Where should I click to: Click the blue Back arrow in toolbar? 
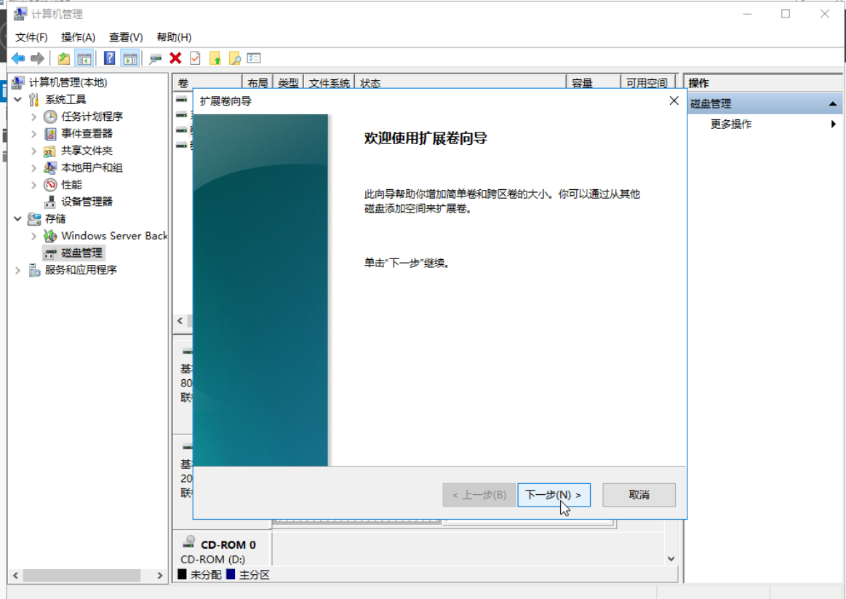pyautogui.click(x=17, y=58)
